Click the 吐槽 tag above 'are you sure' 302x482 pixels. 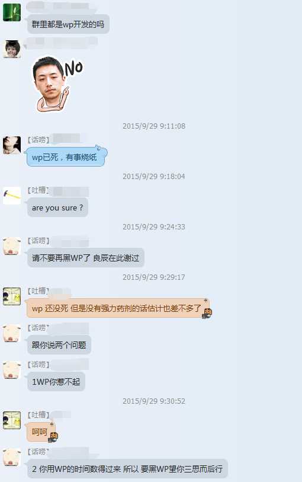tap(38, 190)
